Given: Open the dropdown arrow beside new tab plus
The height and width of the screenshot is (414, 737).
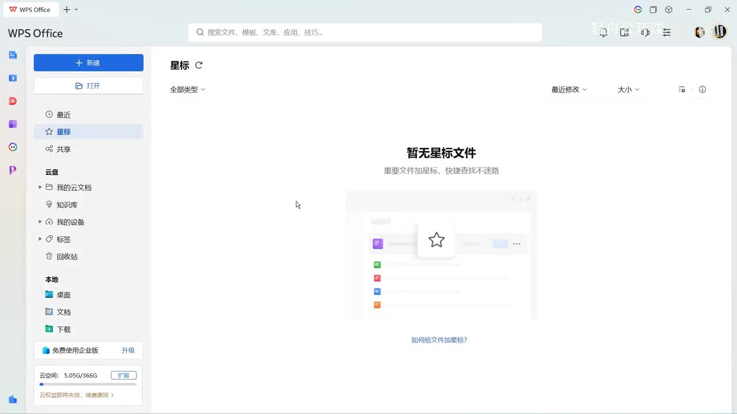Looking at the screenshot, I should pyautogui.click(x=77, y=10).
